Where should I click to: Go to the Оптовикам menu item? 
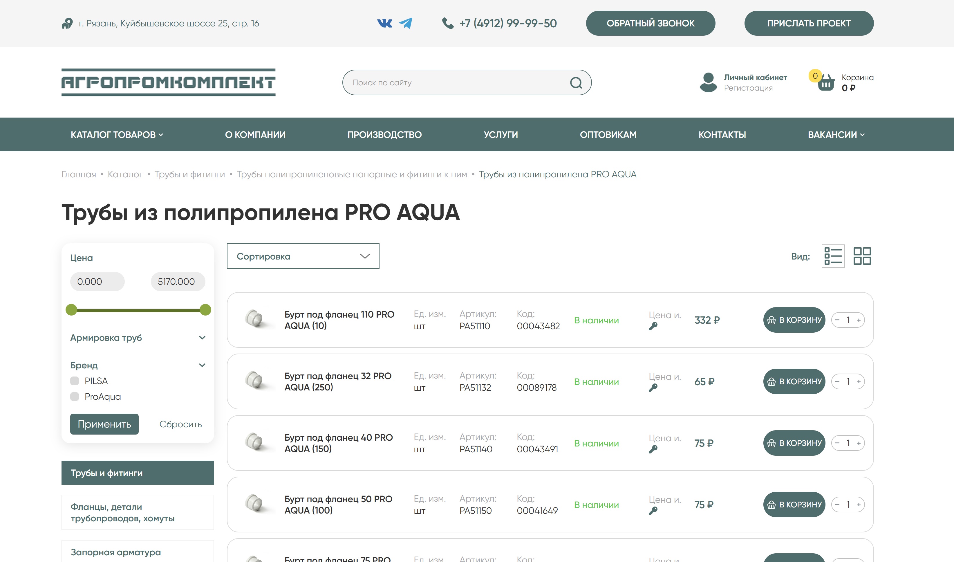point(608,135)
